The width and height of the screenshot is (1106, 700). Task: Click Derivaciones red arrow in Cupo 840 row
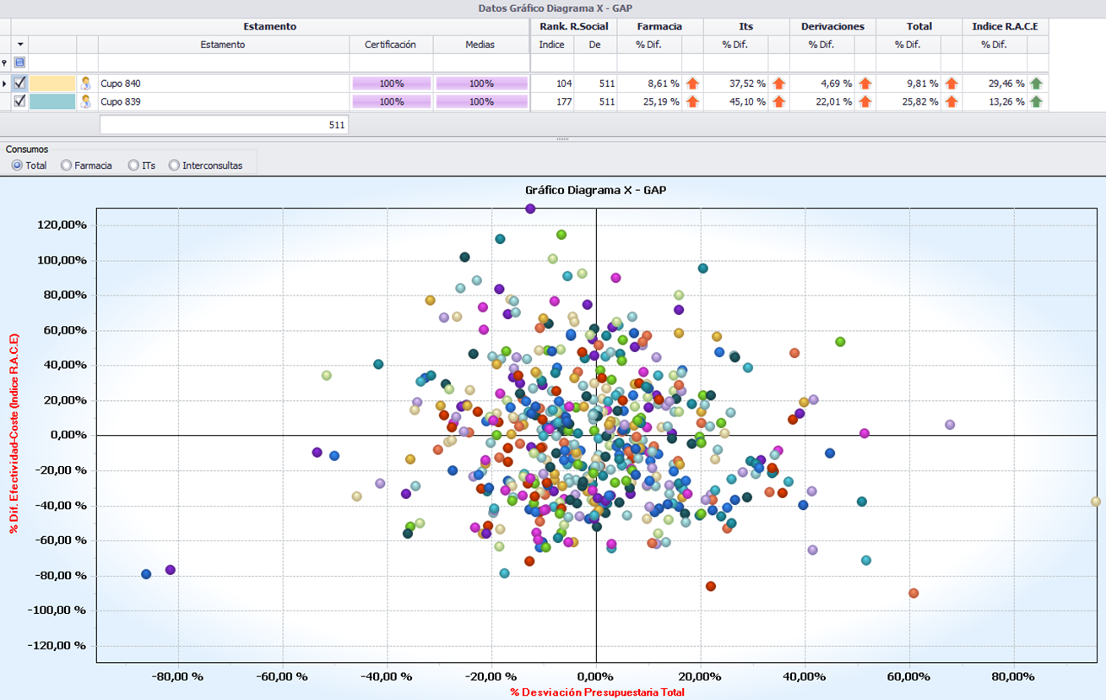pos(865,84)
